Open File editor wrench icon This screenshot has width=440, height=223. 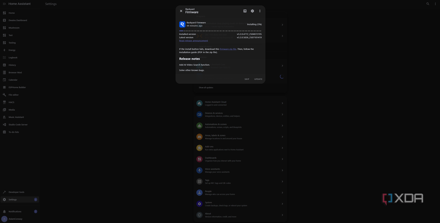point(4,95)
